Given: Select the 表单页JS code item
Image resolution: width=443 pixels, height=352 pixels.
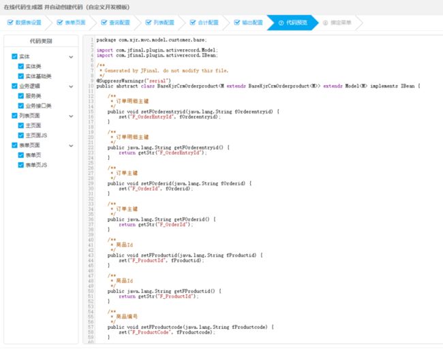Looking at the screenshot, I should 36,165.
